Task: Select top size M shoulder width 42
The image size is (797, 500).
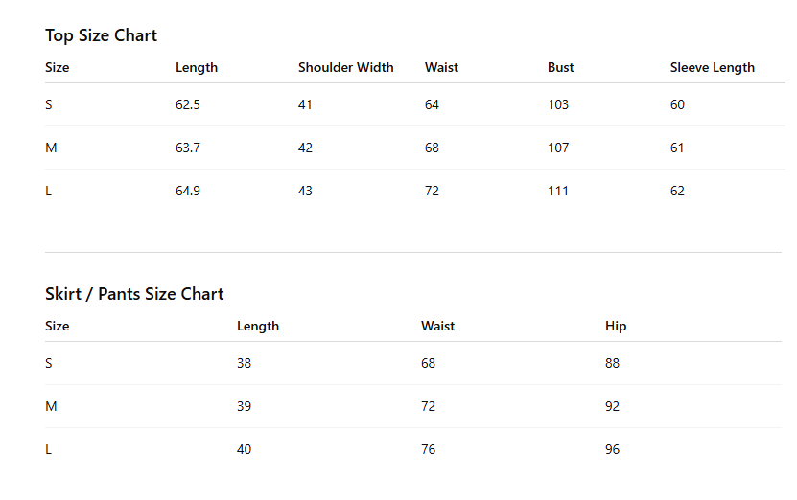Action: click(x=306, y=148)
